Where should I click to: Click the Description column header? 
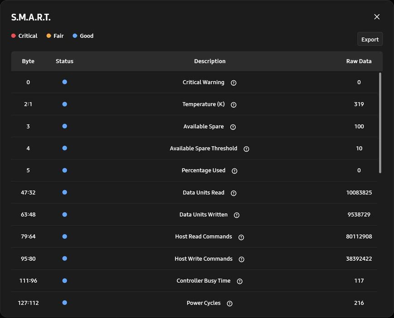209,61
